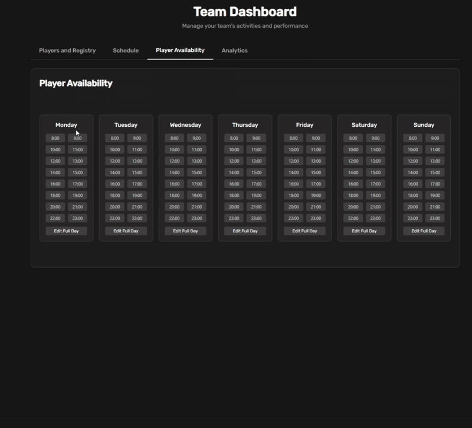Click Edit Full Day for Monday
This screenshot has height=428, width=472.
point(66,231)
